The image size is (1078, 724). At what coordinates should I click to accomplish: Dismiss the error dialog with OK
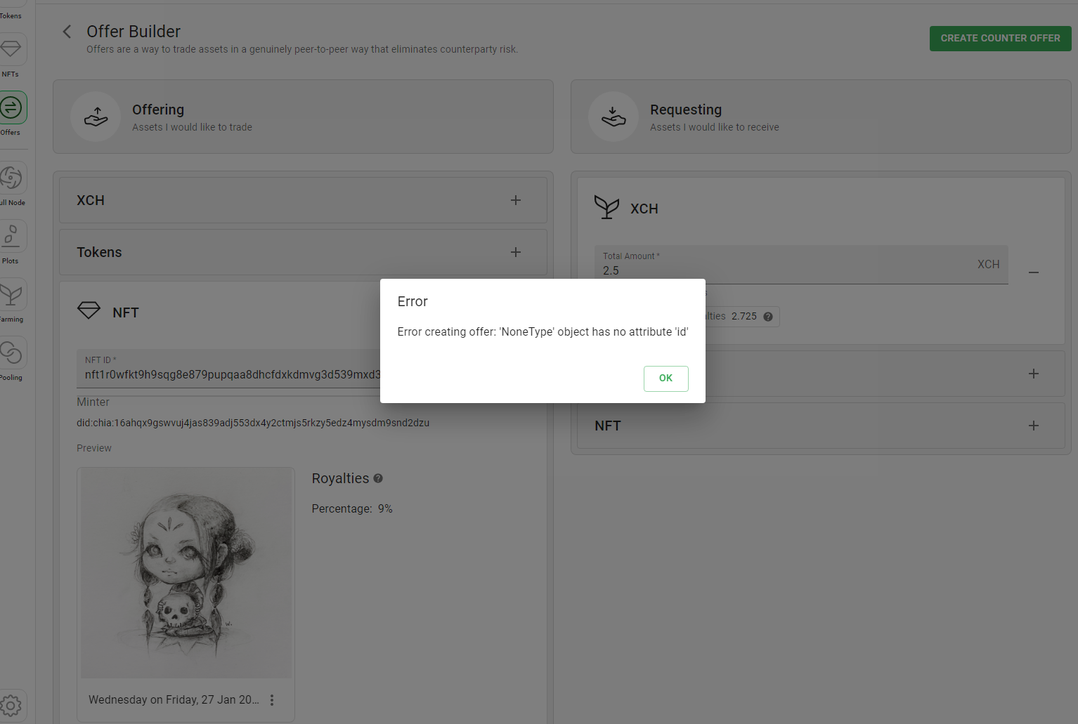665,379
